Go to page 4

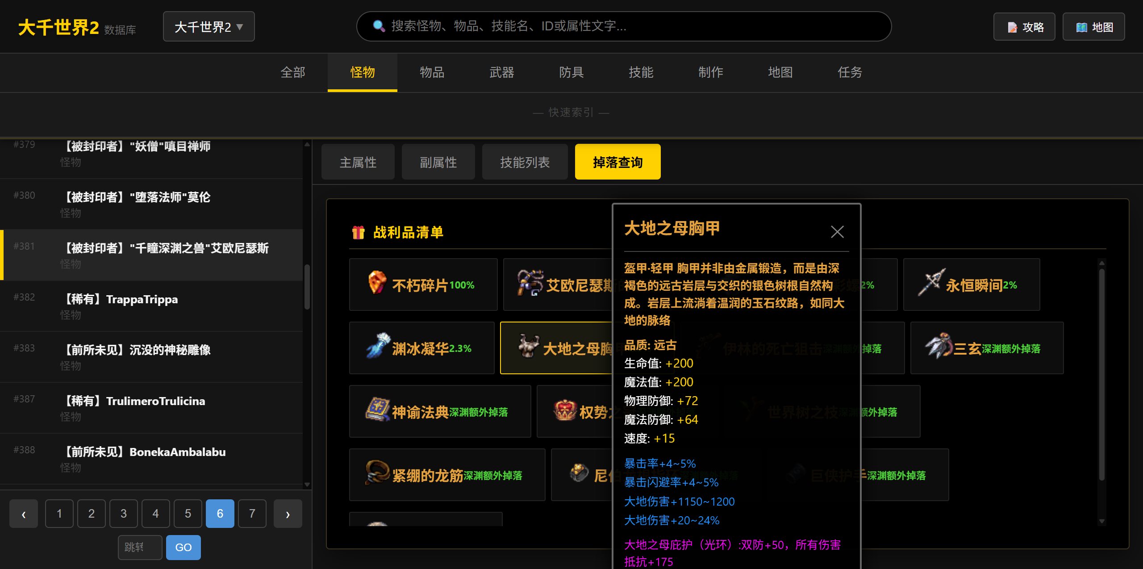156,514
